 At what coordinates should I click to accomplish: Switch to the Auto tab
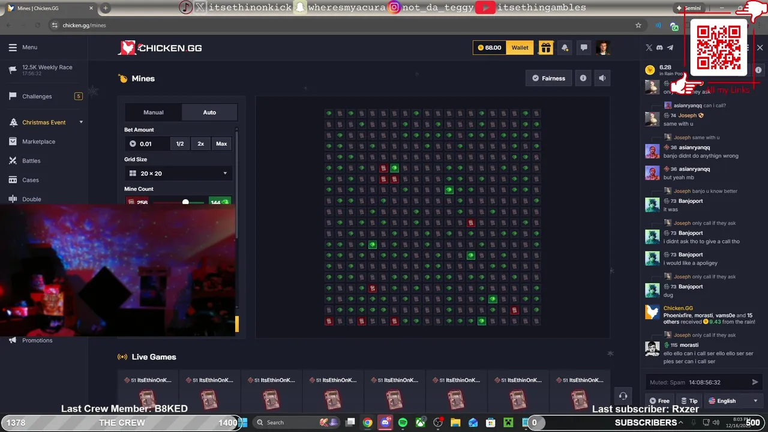click(x=209, y=112)
